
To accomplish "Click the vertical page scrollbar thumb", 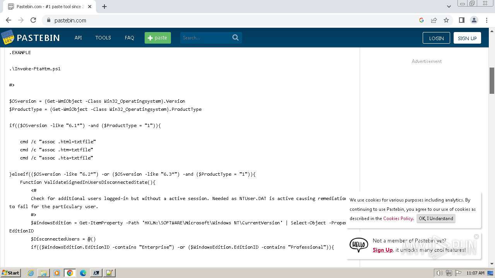I will click(492, 80).
